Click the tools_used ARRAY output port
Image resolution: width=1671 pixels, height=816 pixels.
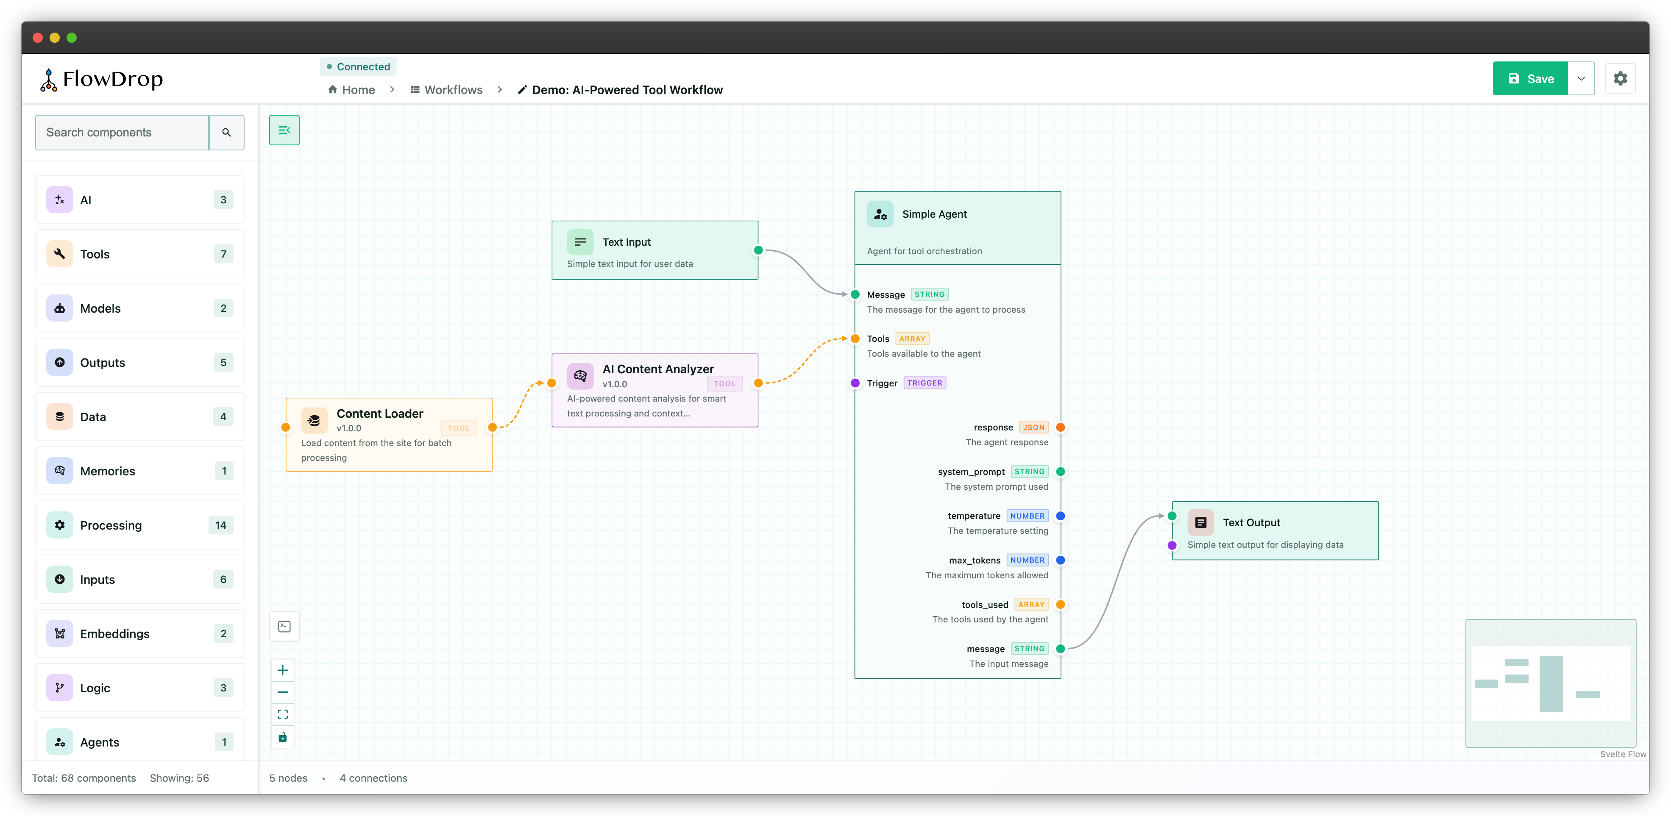tap(1061, 605)
